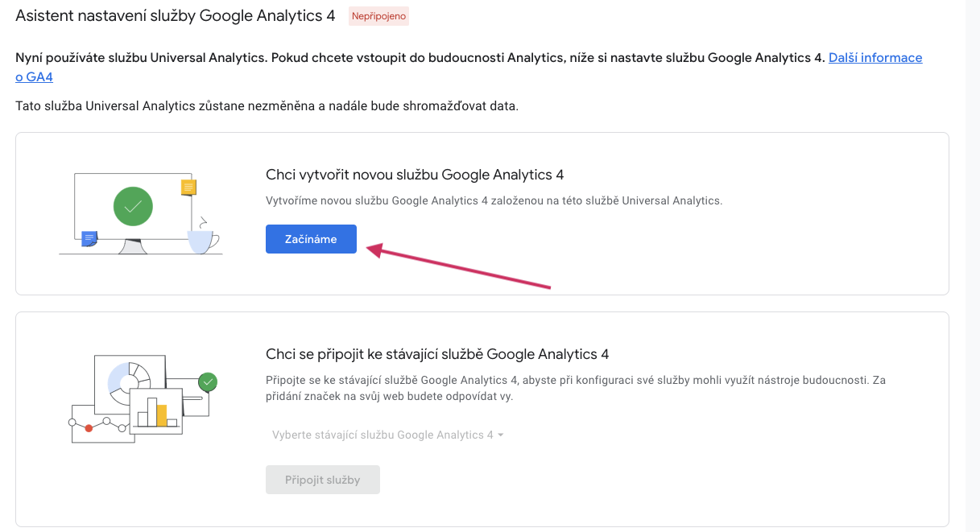Click the blue note icon beside the monitor stand
The width and height of the screenshot is (980, 532).
pyautogui.click(x=89, y=238)
